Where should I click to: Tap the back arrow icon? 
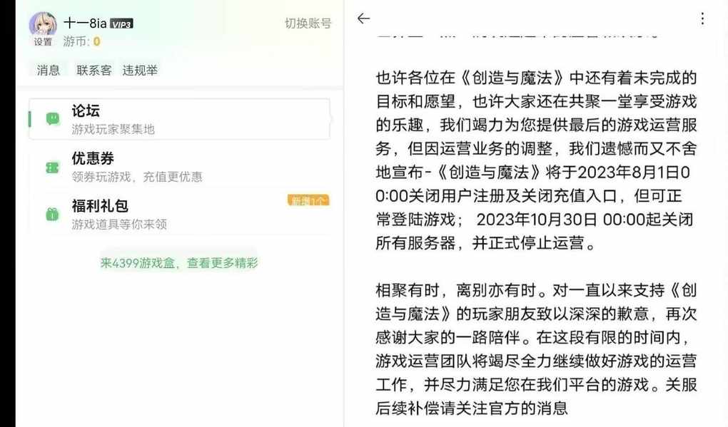point(363,18)
